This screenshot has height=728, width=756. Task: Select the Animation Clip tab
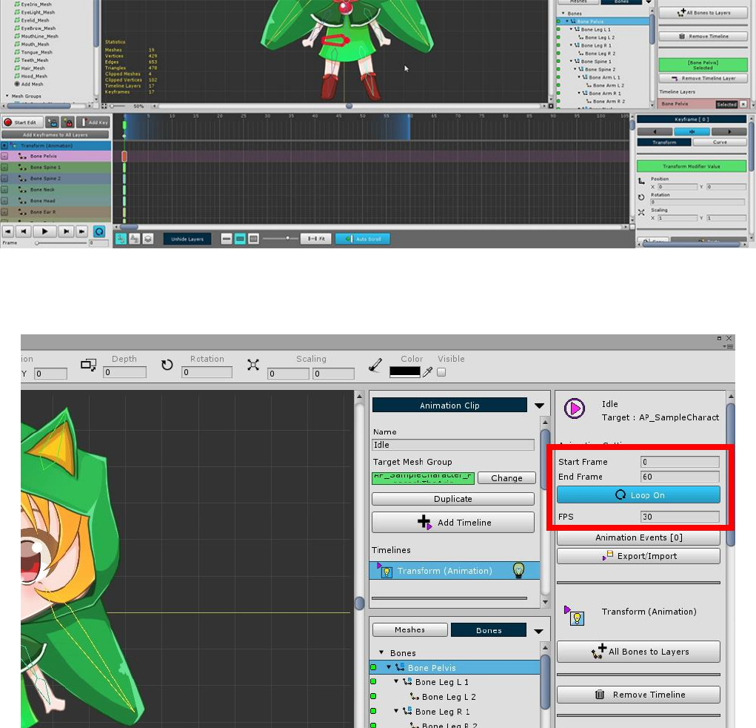(449, 405)
